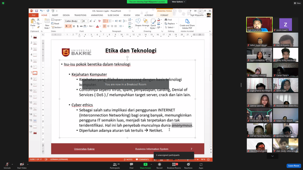Click the Increase Font Size icon
The width and height of the screenshot is (303, 170).
pos(90,21)
